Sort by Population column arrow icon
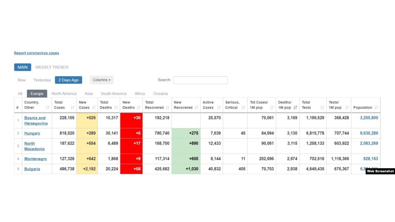 click(376, 108)
